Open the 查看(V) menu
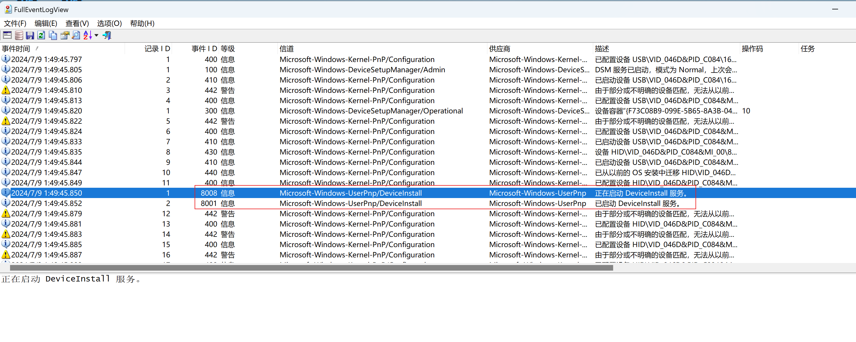The image size is (856, 342). (x=77, y=23)
